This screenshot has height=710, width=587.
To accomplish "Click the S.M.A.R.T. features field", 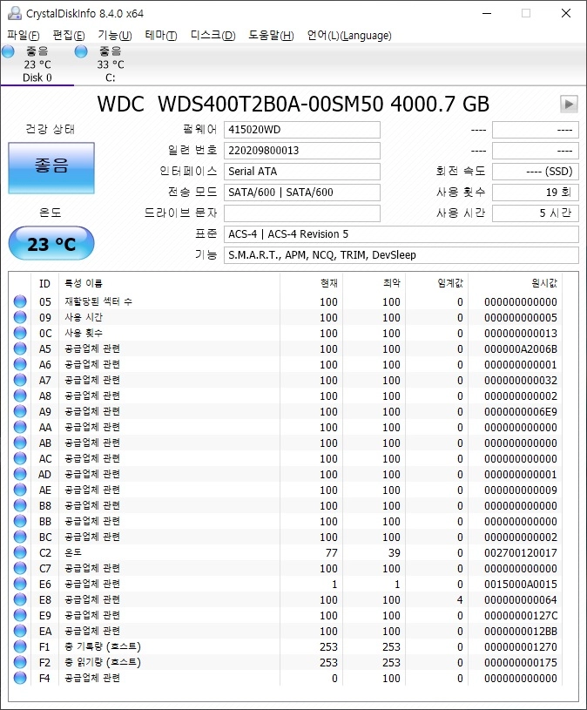I will click(x=401, y=255).
